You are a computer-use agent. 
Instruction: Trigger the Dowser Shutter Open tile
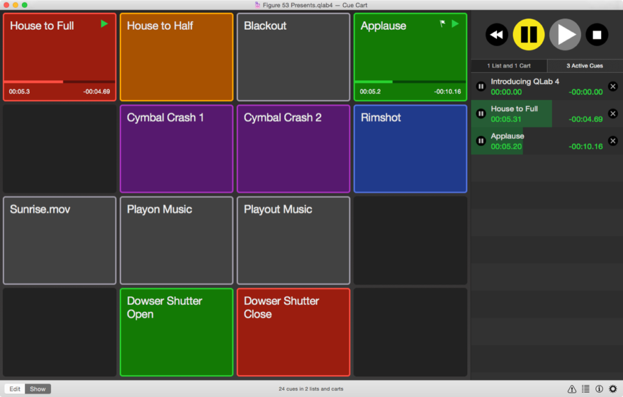[x=176, y=332]
